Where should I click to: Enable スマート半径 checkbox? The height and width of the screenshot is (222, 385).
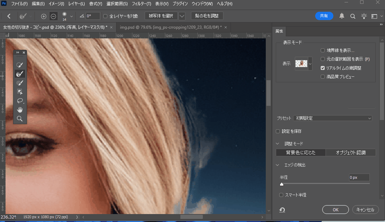pos(281,195)
